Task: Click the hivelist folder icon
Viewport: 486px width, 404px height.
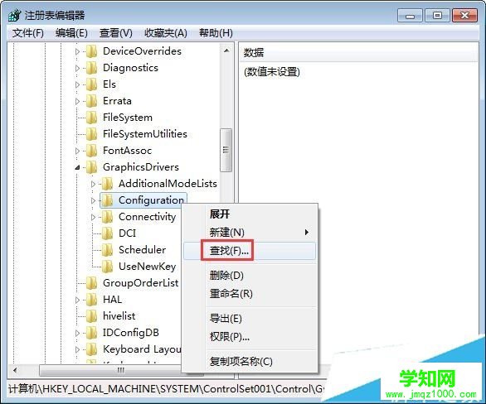Action: pos(92,316)
